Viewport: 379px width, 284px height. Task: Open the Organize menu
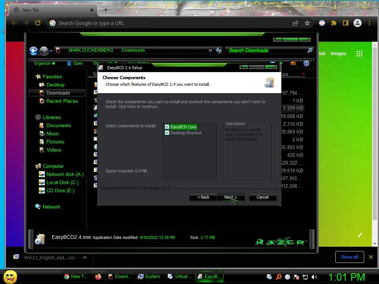[x=44, y=63]
